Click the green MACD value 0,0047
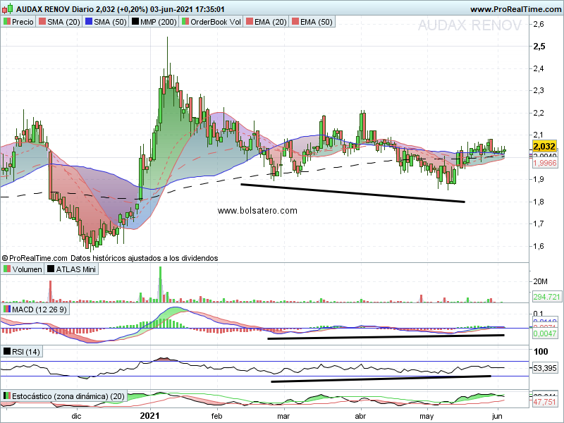 pos(544,333)
